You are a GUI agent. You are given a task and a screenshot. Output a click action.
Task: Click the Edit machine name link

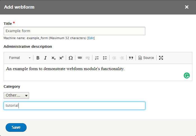point(91,38)
